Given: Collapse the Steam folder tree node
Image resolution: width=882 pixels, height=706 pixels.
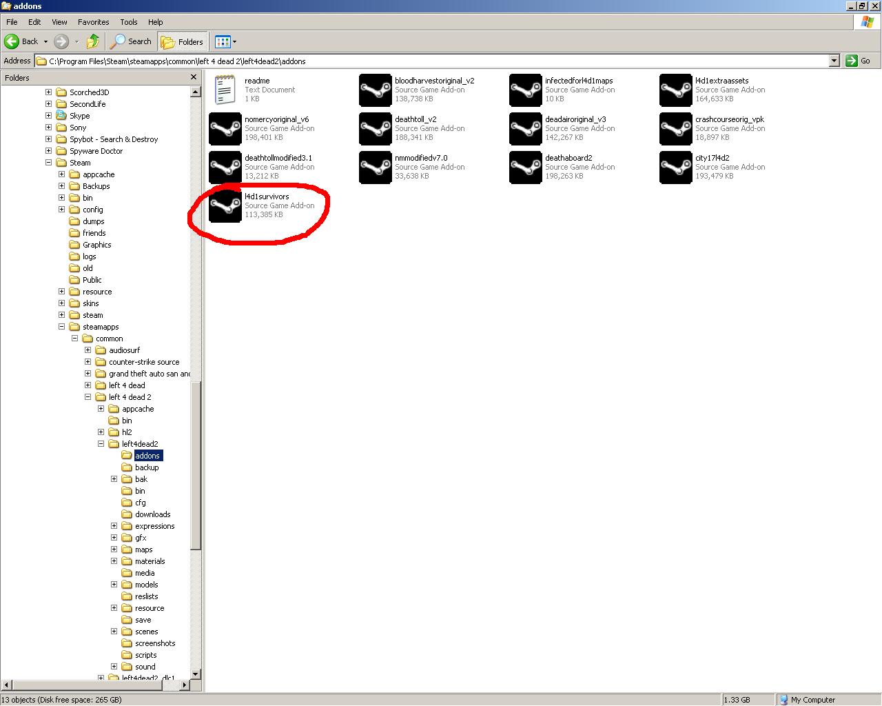Looking at the screenshot, I should click(48, 163).
